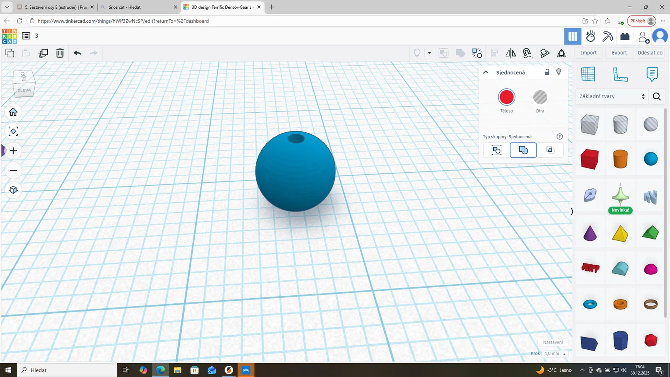Add the orange cylinder shape
The width and height of the screenshot is (670, 377).
[620, 159]
